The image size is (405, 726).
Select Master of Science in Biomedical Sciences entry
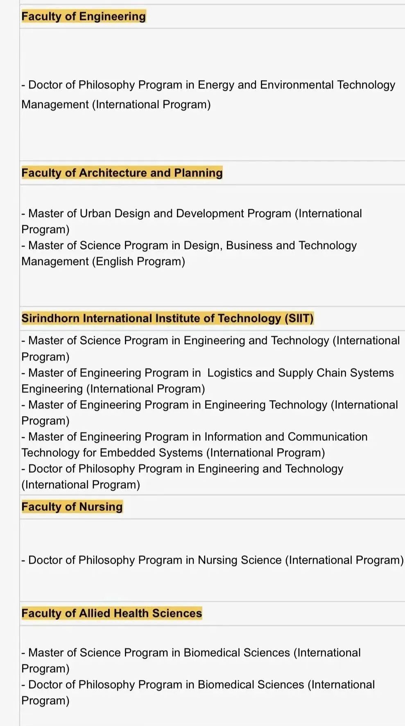[191, 660]
